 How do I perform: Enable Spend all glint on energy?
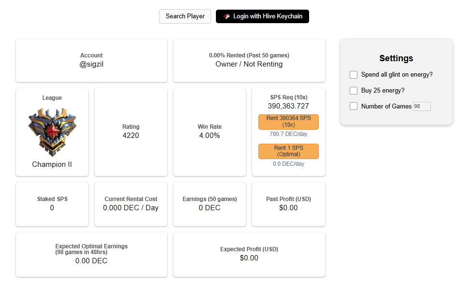click(354, 75)
